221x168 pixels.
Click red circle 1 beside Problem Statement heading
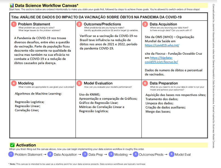14,24
